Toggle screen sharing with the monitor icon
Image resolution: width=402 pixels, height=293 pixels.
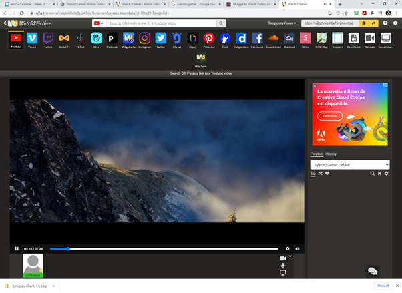(x=282, y=273)
